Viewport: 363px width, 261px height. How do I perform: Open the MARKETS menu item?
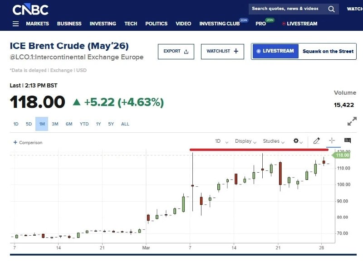pyautogui.click(x=38, y=24)
